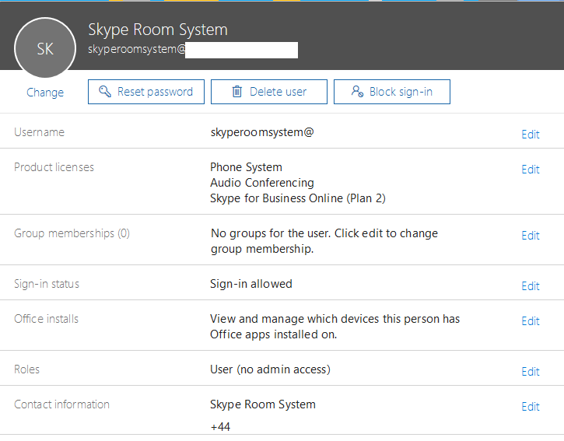This screenshot has height=441, width=564.
Task: Click the Roles label
Action: click(26, 369)
